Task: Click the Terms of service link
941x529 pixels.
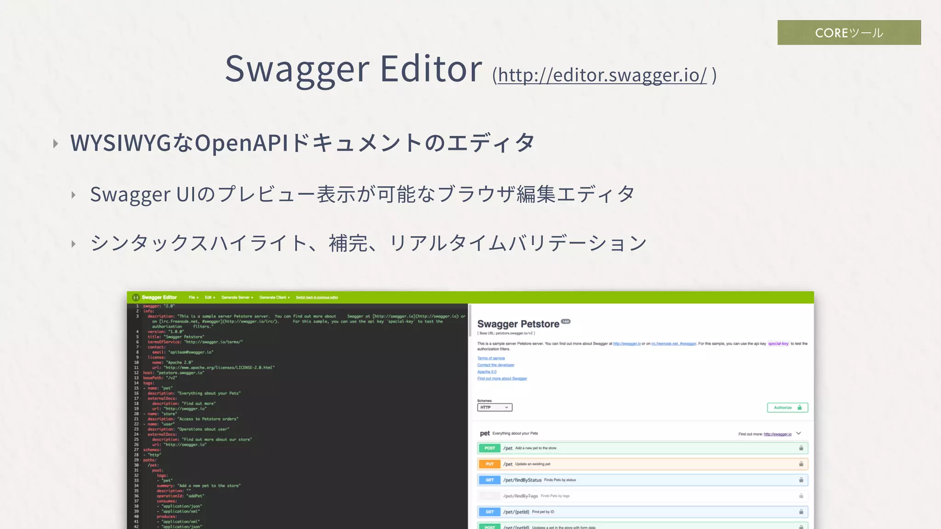Action: tap(491, 358)
